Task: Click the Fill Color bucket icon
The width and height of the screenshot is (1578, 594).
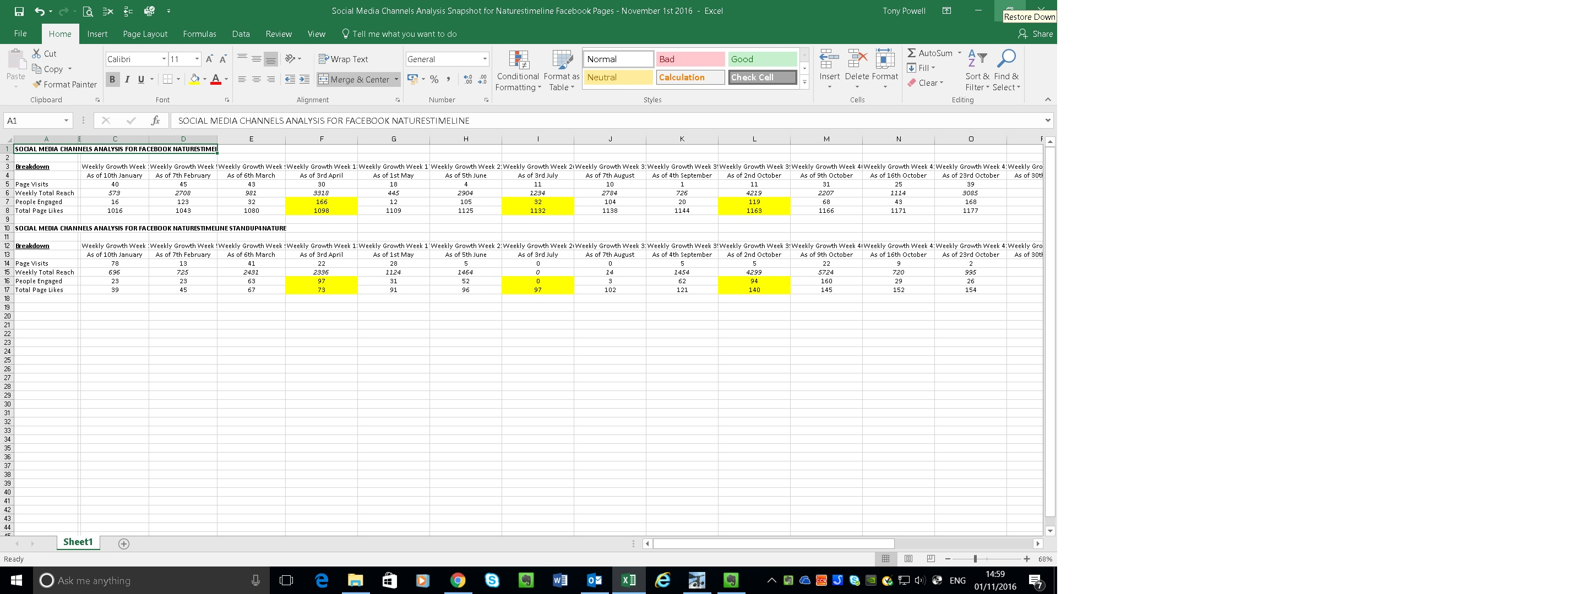Action: click(194, 80)
